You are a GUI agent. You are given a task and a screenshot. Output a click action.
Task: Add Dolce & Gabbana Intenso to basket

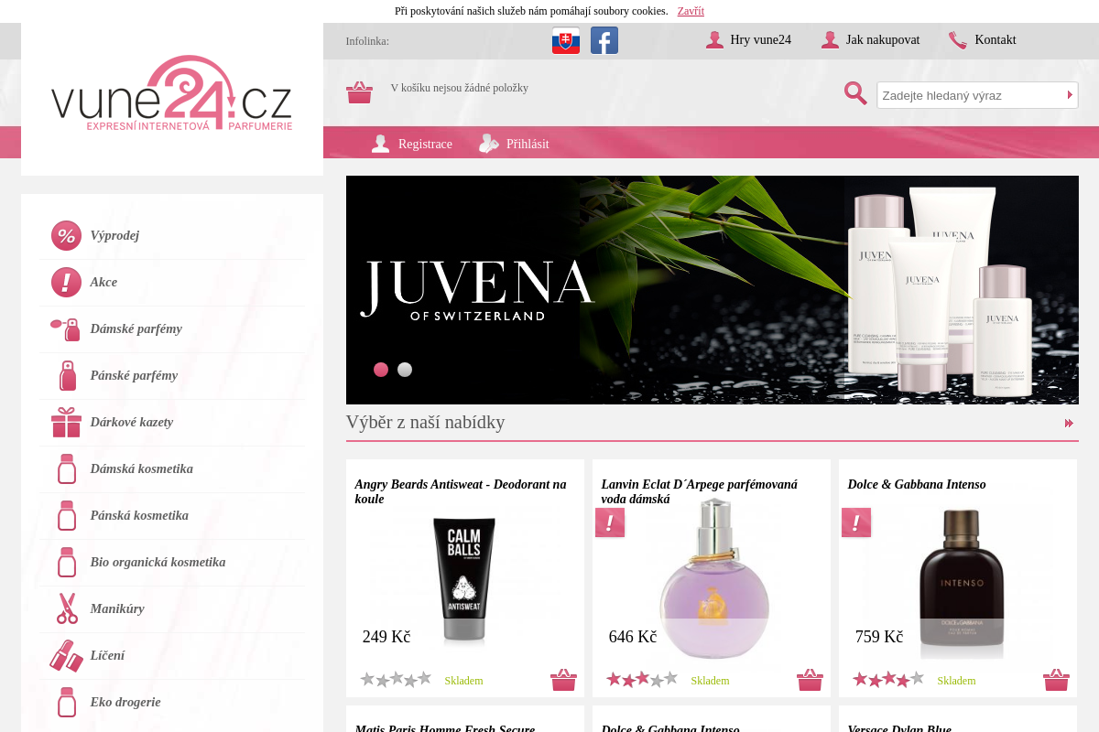coord(1056,680)
